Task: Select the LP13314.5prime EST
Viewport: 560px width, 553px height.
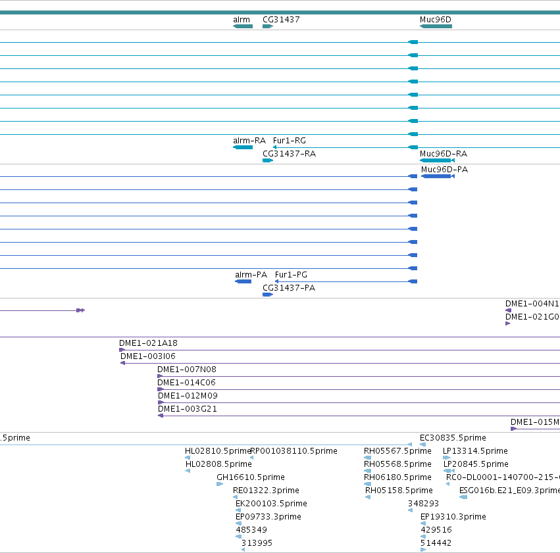Action: (x=446, y=458)
